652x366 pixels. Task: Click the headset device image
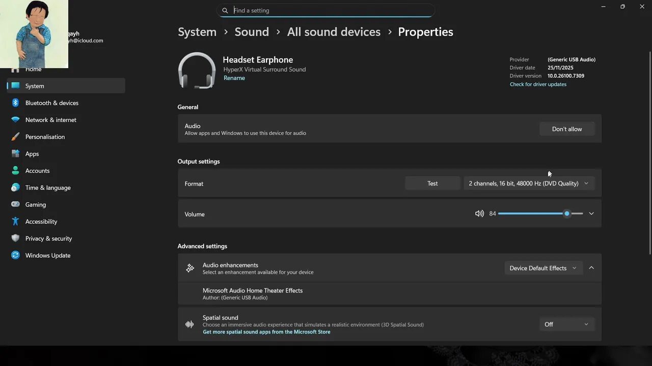click(x=197, y=71)
